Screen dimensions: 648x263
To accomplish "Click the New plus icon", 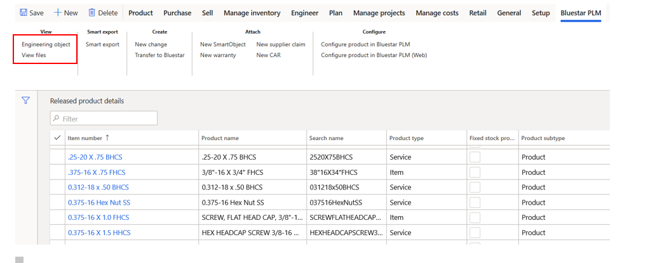I will [58, 13].
